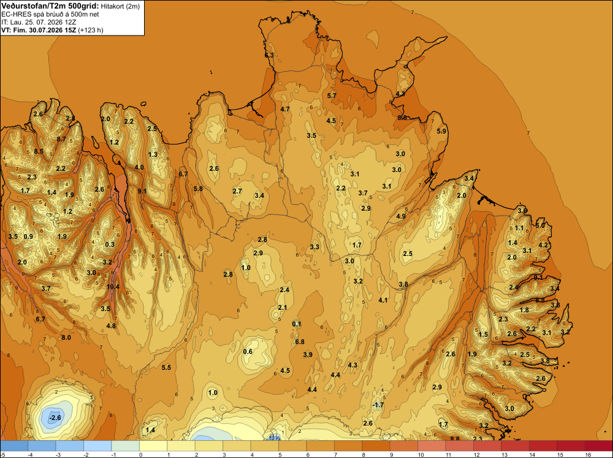Click the temperature value "5.9" on the map
The image size is (613, 458).
pos(441,131)
